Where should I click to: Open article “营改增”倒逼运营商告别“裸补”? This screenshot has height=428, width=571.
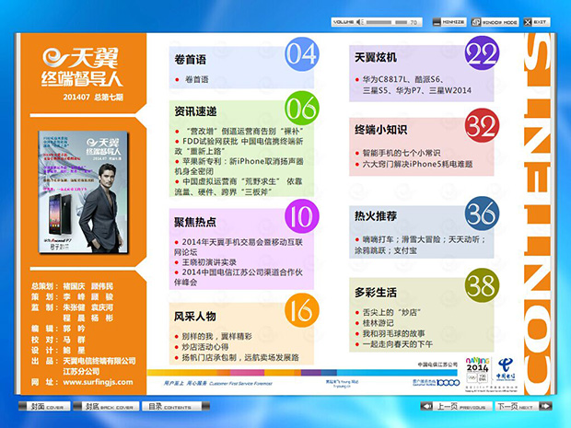pos(240,131)
